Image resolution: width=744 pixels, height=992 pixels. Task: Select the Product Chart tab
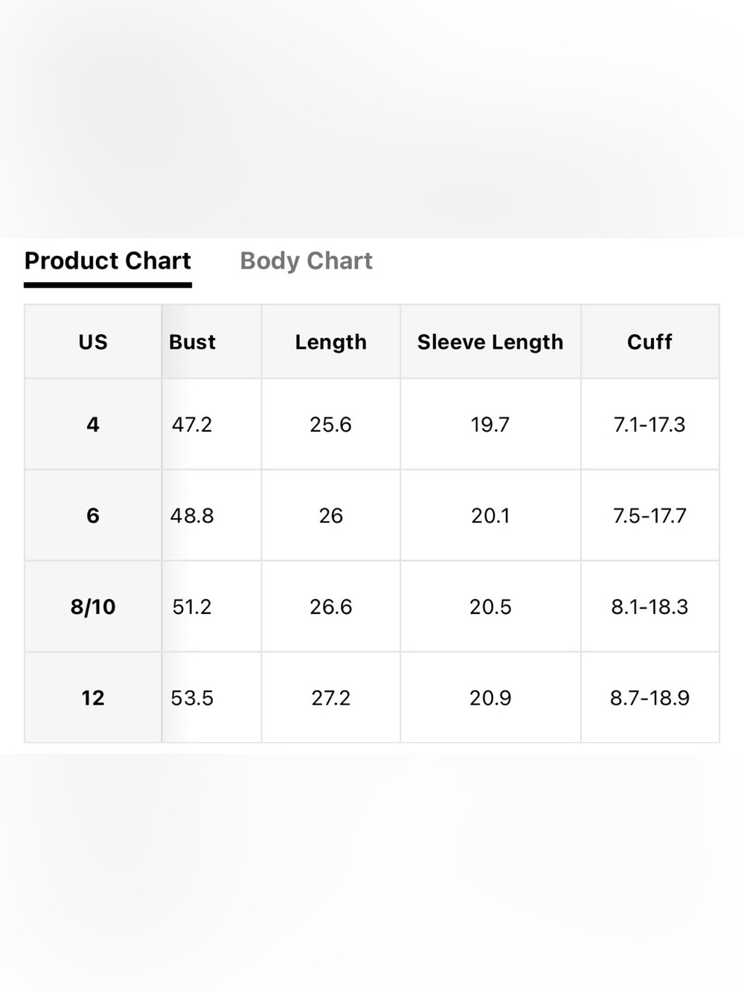tap(108, 261)
